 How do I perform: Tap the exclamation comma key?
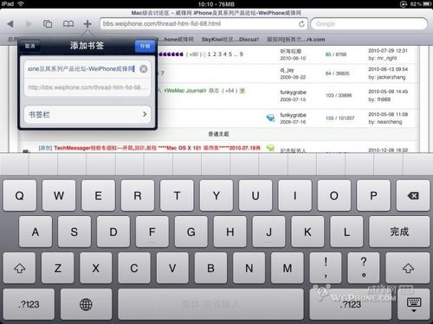(326, 268)
